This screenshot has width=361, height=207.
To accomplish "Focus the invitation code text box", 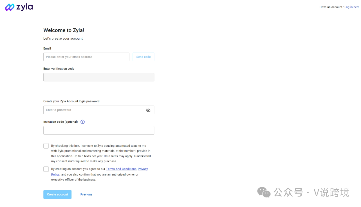I will pyautogui.click(x=99, y=130).
